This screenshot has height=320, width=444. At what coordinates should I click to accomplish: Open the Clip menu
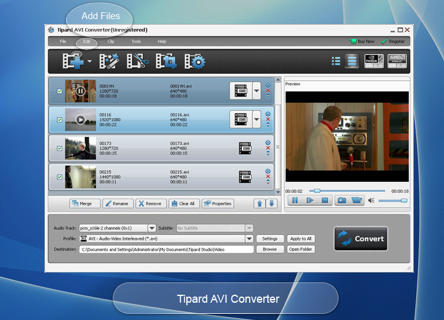click(111, 41)
